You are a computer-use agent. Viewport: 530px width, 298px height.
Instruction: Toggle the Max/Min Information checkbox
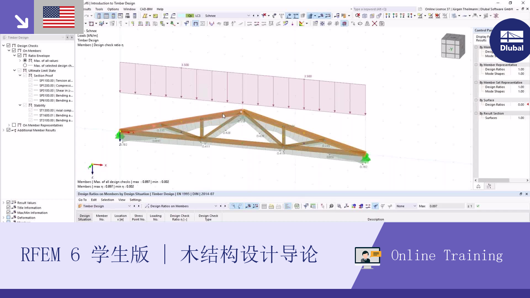(9, 213)
